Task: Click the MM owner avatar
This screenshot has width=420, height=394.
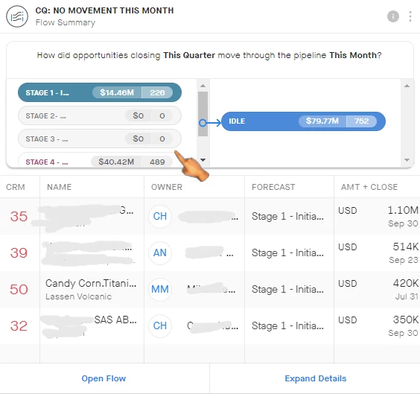Action: [160, 289]
